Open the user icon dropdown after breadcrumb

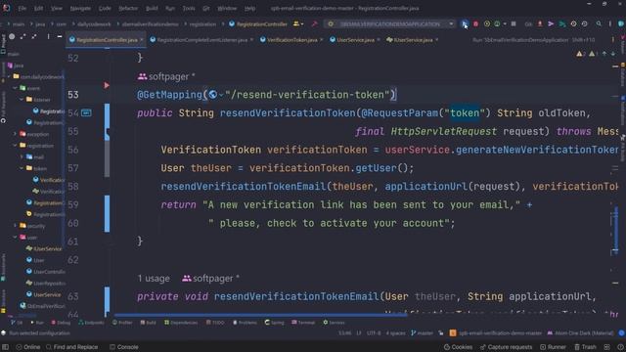click(x=298, y=23)
